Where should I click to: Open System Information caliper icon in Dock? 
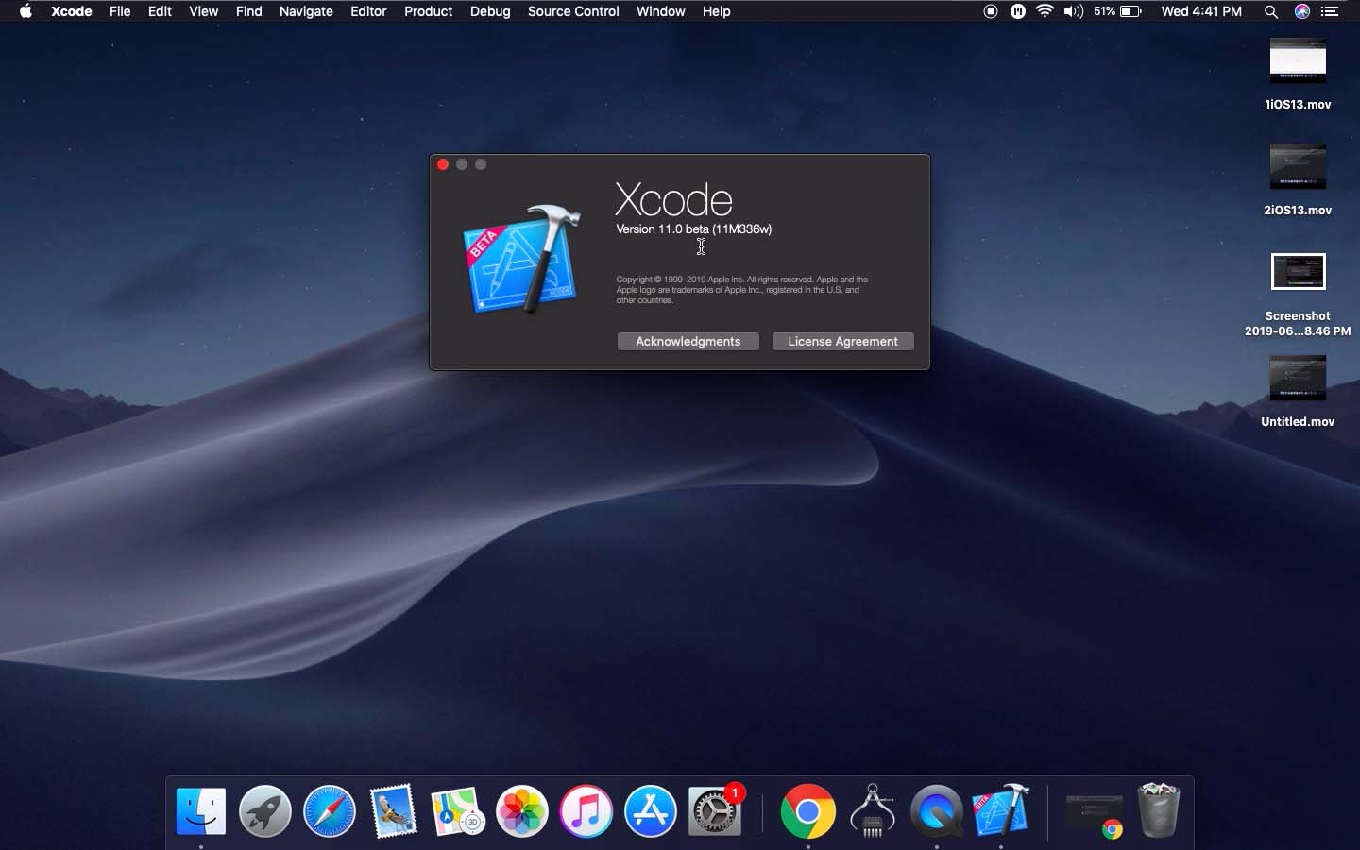pyautogui.click(x=873, y=811)
